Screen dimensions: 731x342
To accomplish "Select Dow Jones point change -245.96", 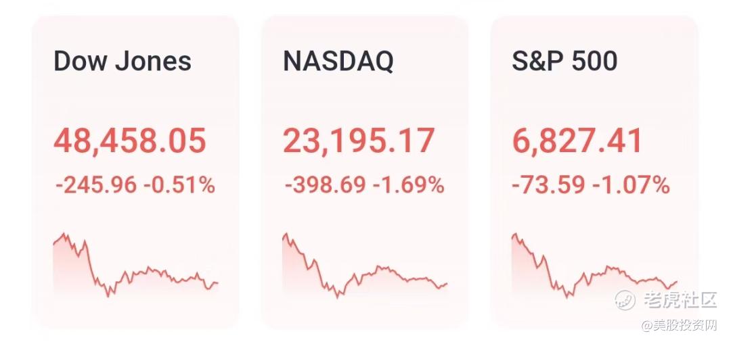I will (95, 184).
